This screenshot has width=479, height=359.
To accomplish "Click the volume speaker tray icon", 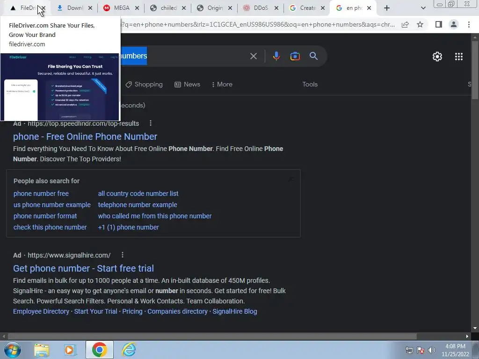I will pyautogui.click(x=432, y=350).
